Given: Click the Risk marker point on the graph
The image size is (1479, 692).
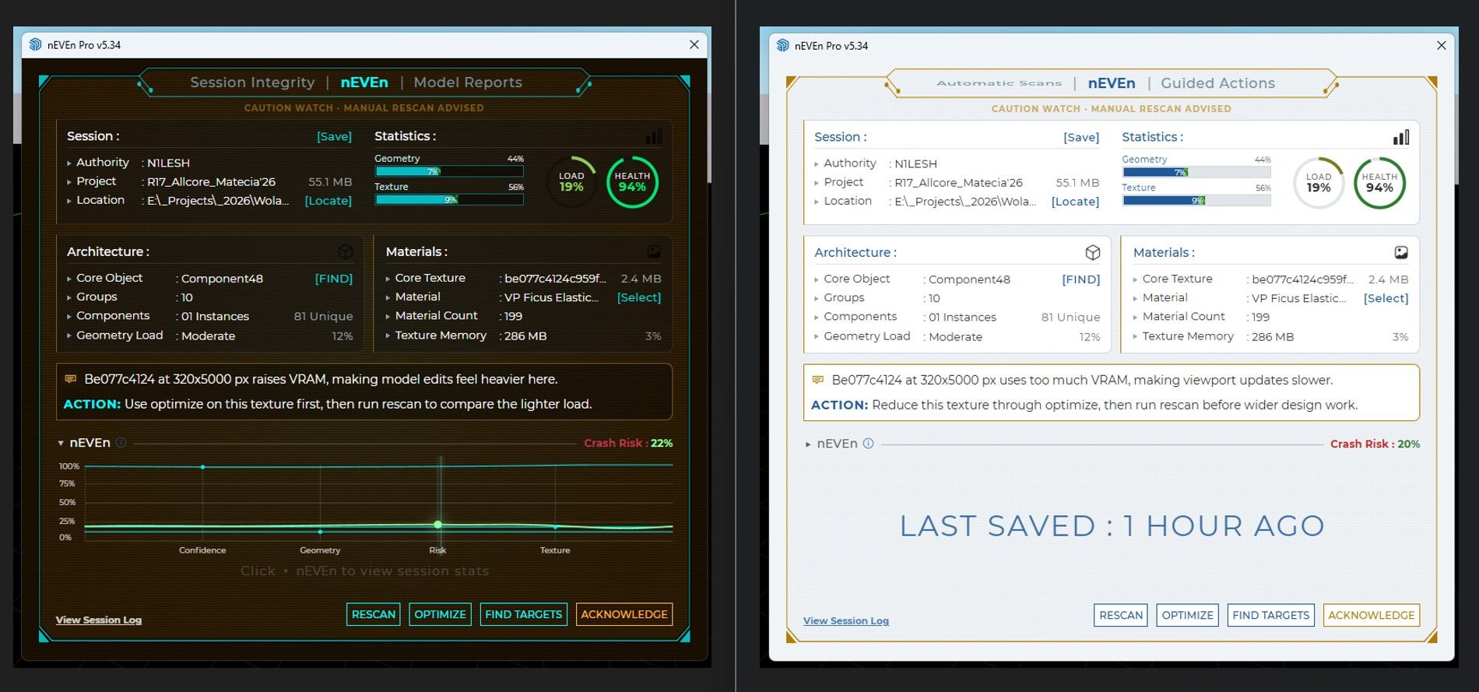Looking at the screenshot, I should click(437, 525).
